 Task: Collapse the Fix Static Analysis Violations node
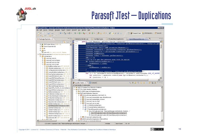(x=74, y=90)
